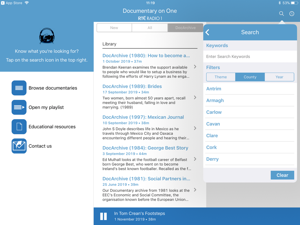Open DocArchive (1980): How to become a... title
The image size is (300, 225).
(x=146, y=55)
